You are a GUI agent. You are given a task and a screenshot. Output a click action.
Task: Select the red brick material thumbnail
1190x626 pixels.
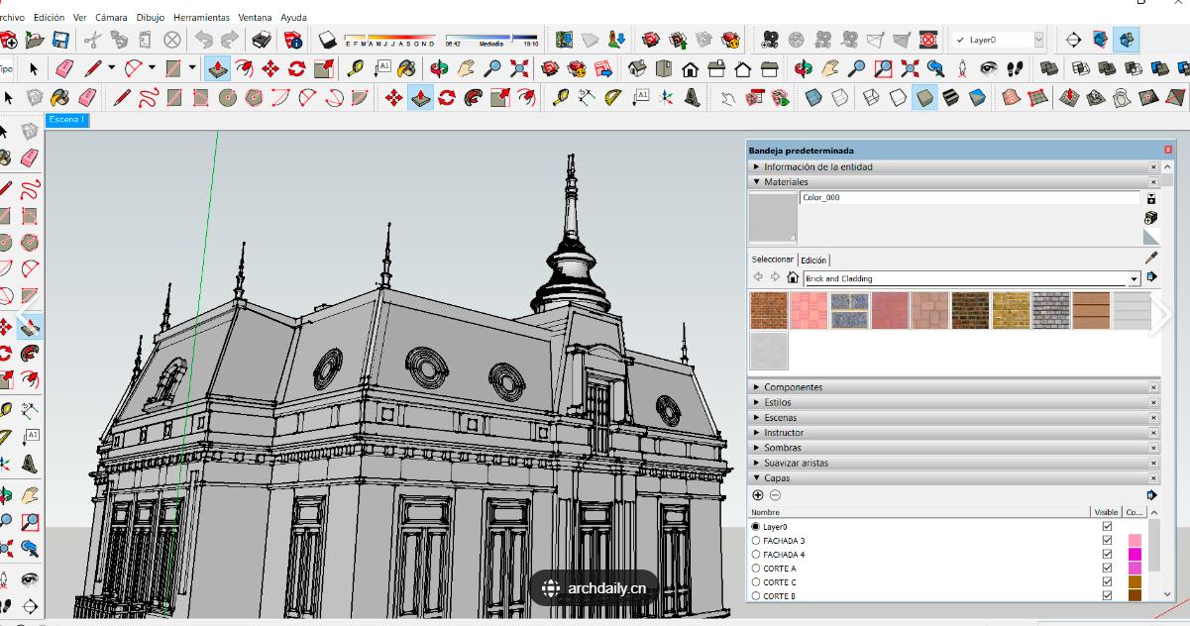click(769, 311)
